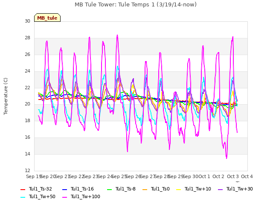Click the 22 y-axis tick label

coord(27,88)
